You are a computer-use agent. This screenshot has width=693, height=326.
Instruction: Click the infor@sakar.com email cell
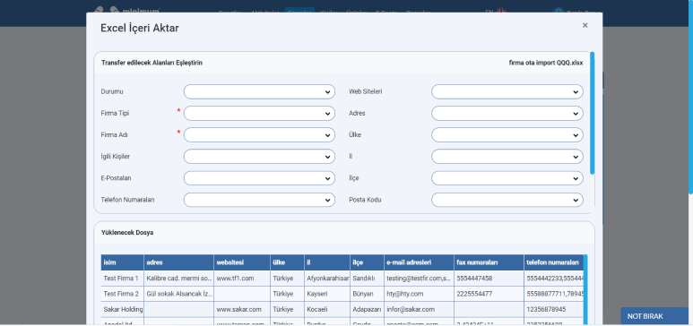point(419,309)
